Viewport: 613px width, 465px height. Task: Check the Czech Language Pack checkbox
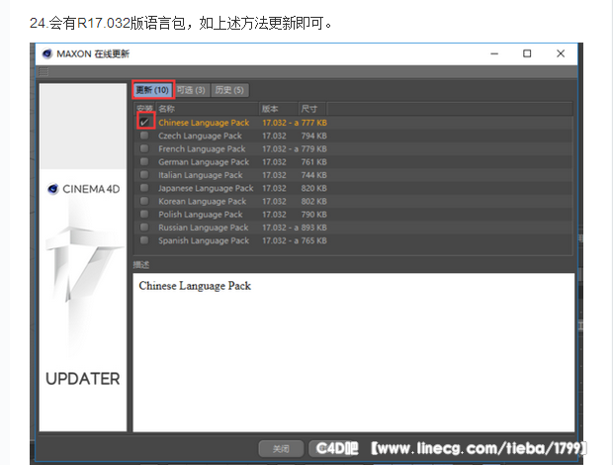(144, 136)
